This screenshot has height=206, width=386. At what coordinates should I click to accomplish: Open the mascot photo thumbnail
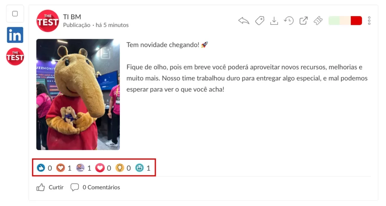click(x=78, y=94)
